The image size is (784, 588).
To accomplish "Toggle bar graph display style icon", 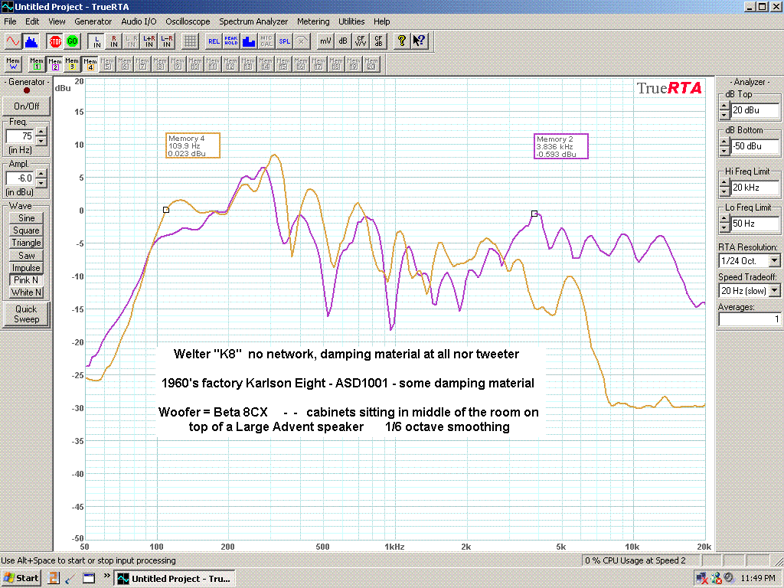I will tap(249, 41).
